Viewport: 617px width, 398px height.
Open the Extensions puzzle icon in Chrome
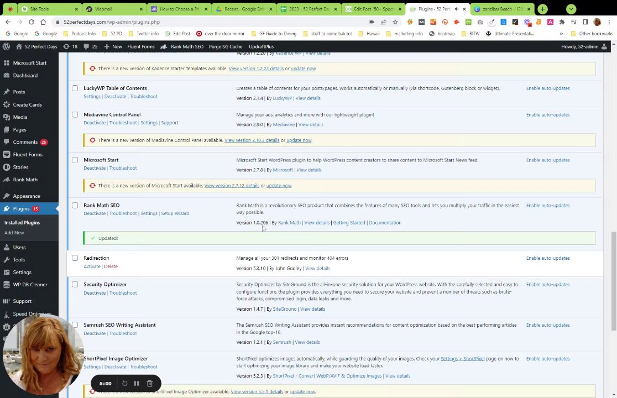coord(562,22)
